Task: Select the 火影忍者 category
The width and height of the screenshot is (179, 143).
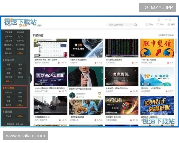Action: tap(9, 41)
